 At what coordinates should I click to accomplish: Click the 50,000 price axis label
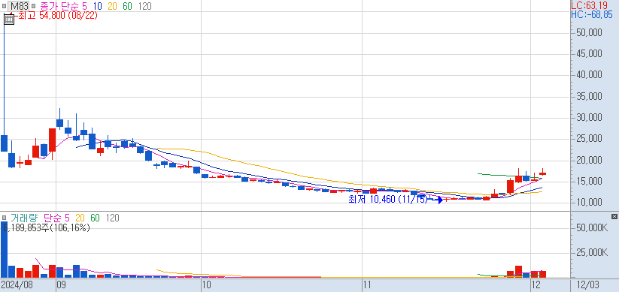coord(589,33)
